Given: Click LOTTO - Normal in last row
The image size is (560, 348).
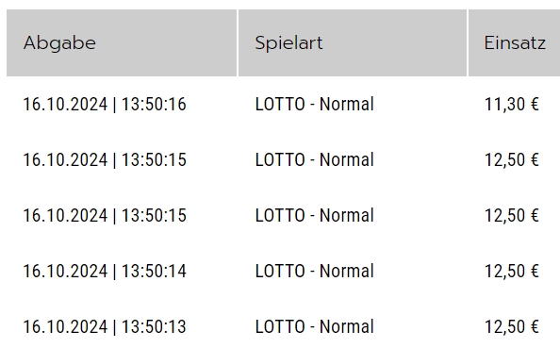Looking at the screenshot, I should (314, 327).
